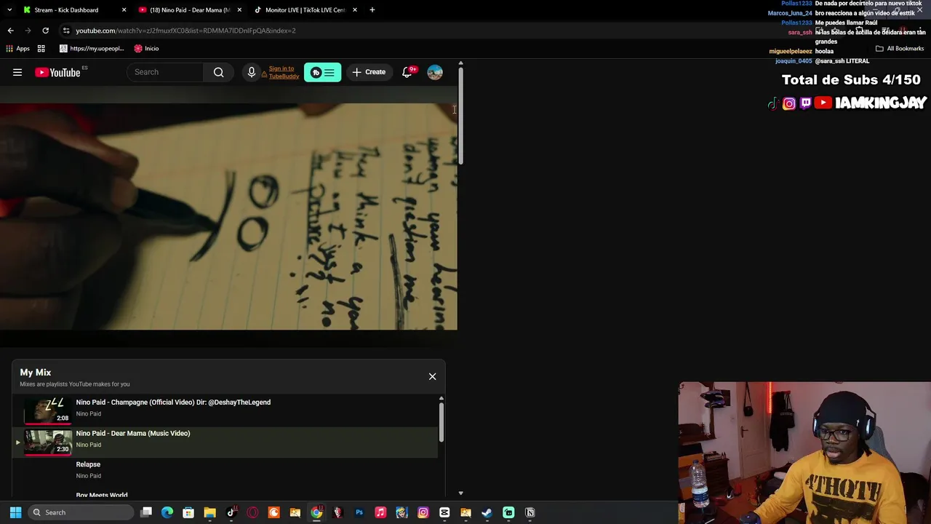Start voice search with the microphone icon
Image resolution: width=931 pixels, height=524 pixels.
[252, 72]
